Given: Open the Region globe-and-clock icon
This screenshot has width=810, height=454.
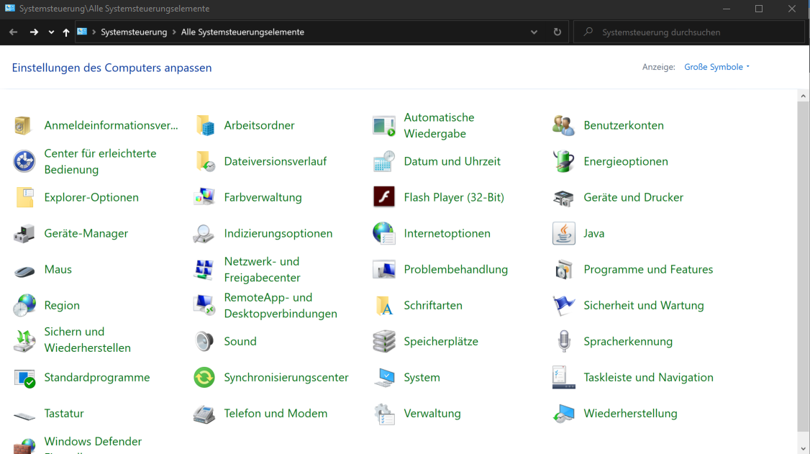Looking at the screenshot, I should click(x=24, y=306).
